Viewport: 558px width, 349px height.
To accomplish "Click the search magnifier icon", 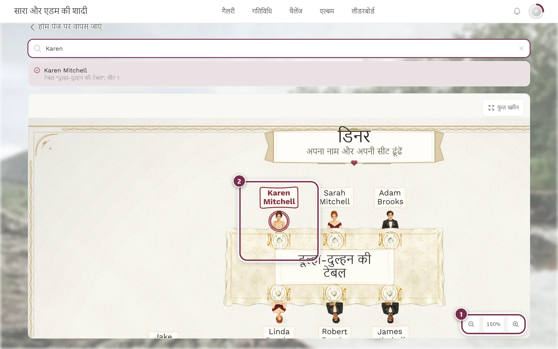I will coord(38,48).
